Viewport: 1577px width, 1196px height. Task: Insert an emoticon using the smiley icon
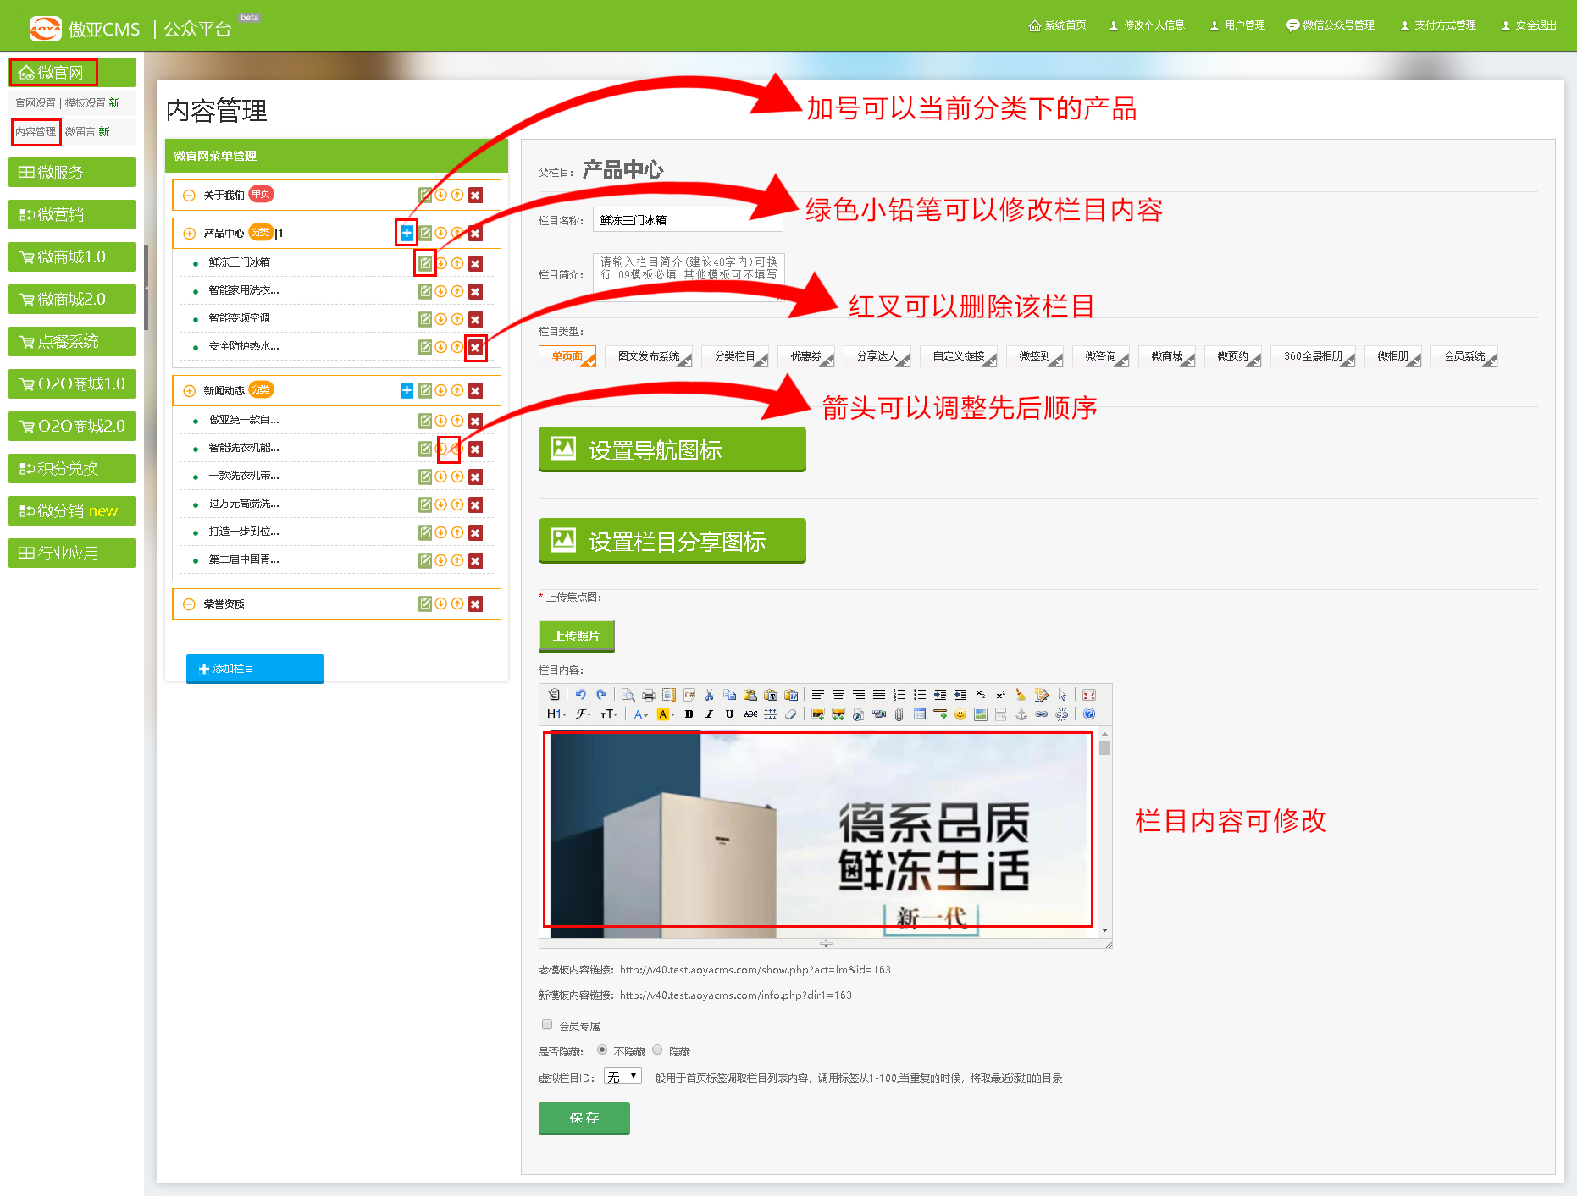pyautogui.click(x=960, y=714)
